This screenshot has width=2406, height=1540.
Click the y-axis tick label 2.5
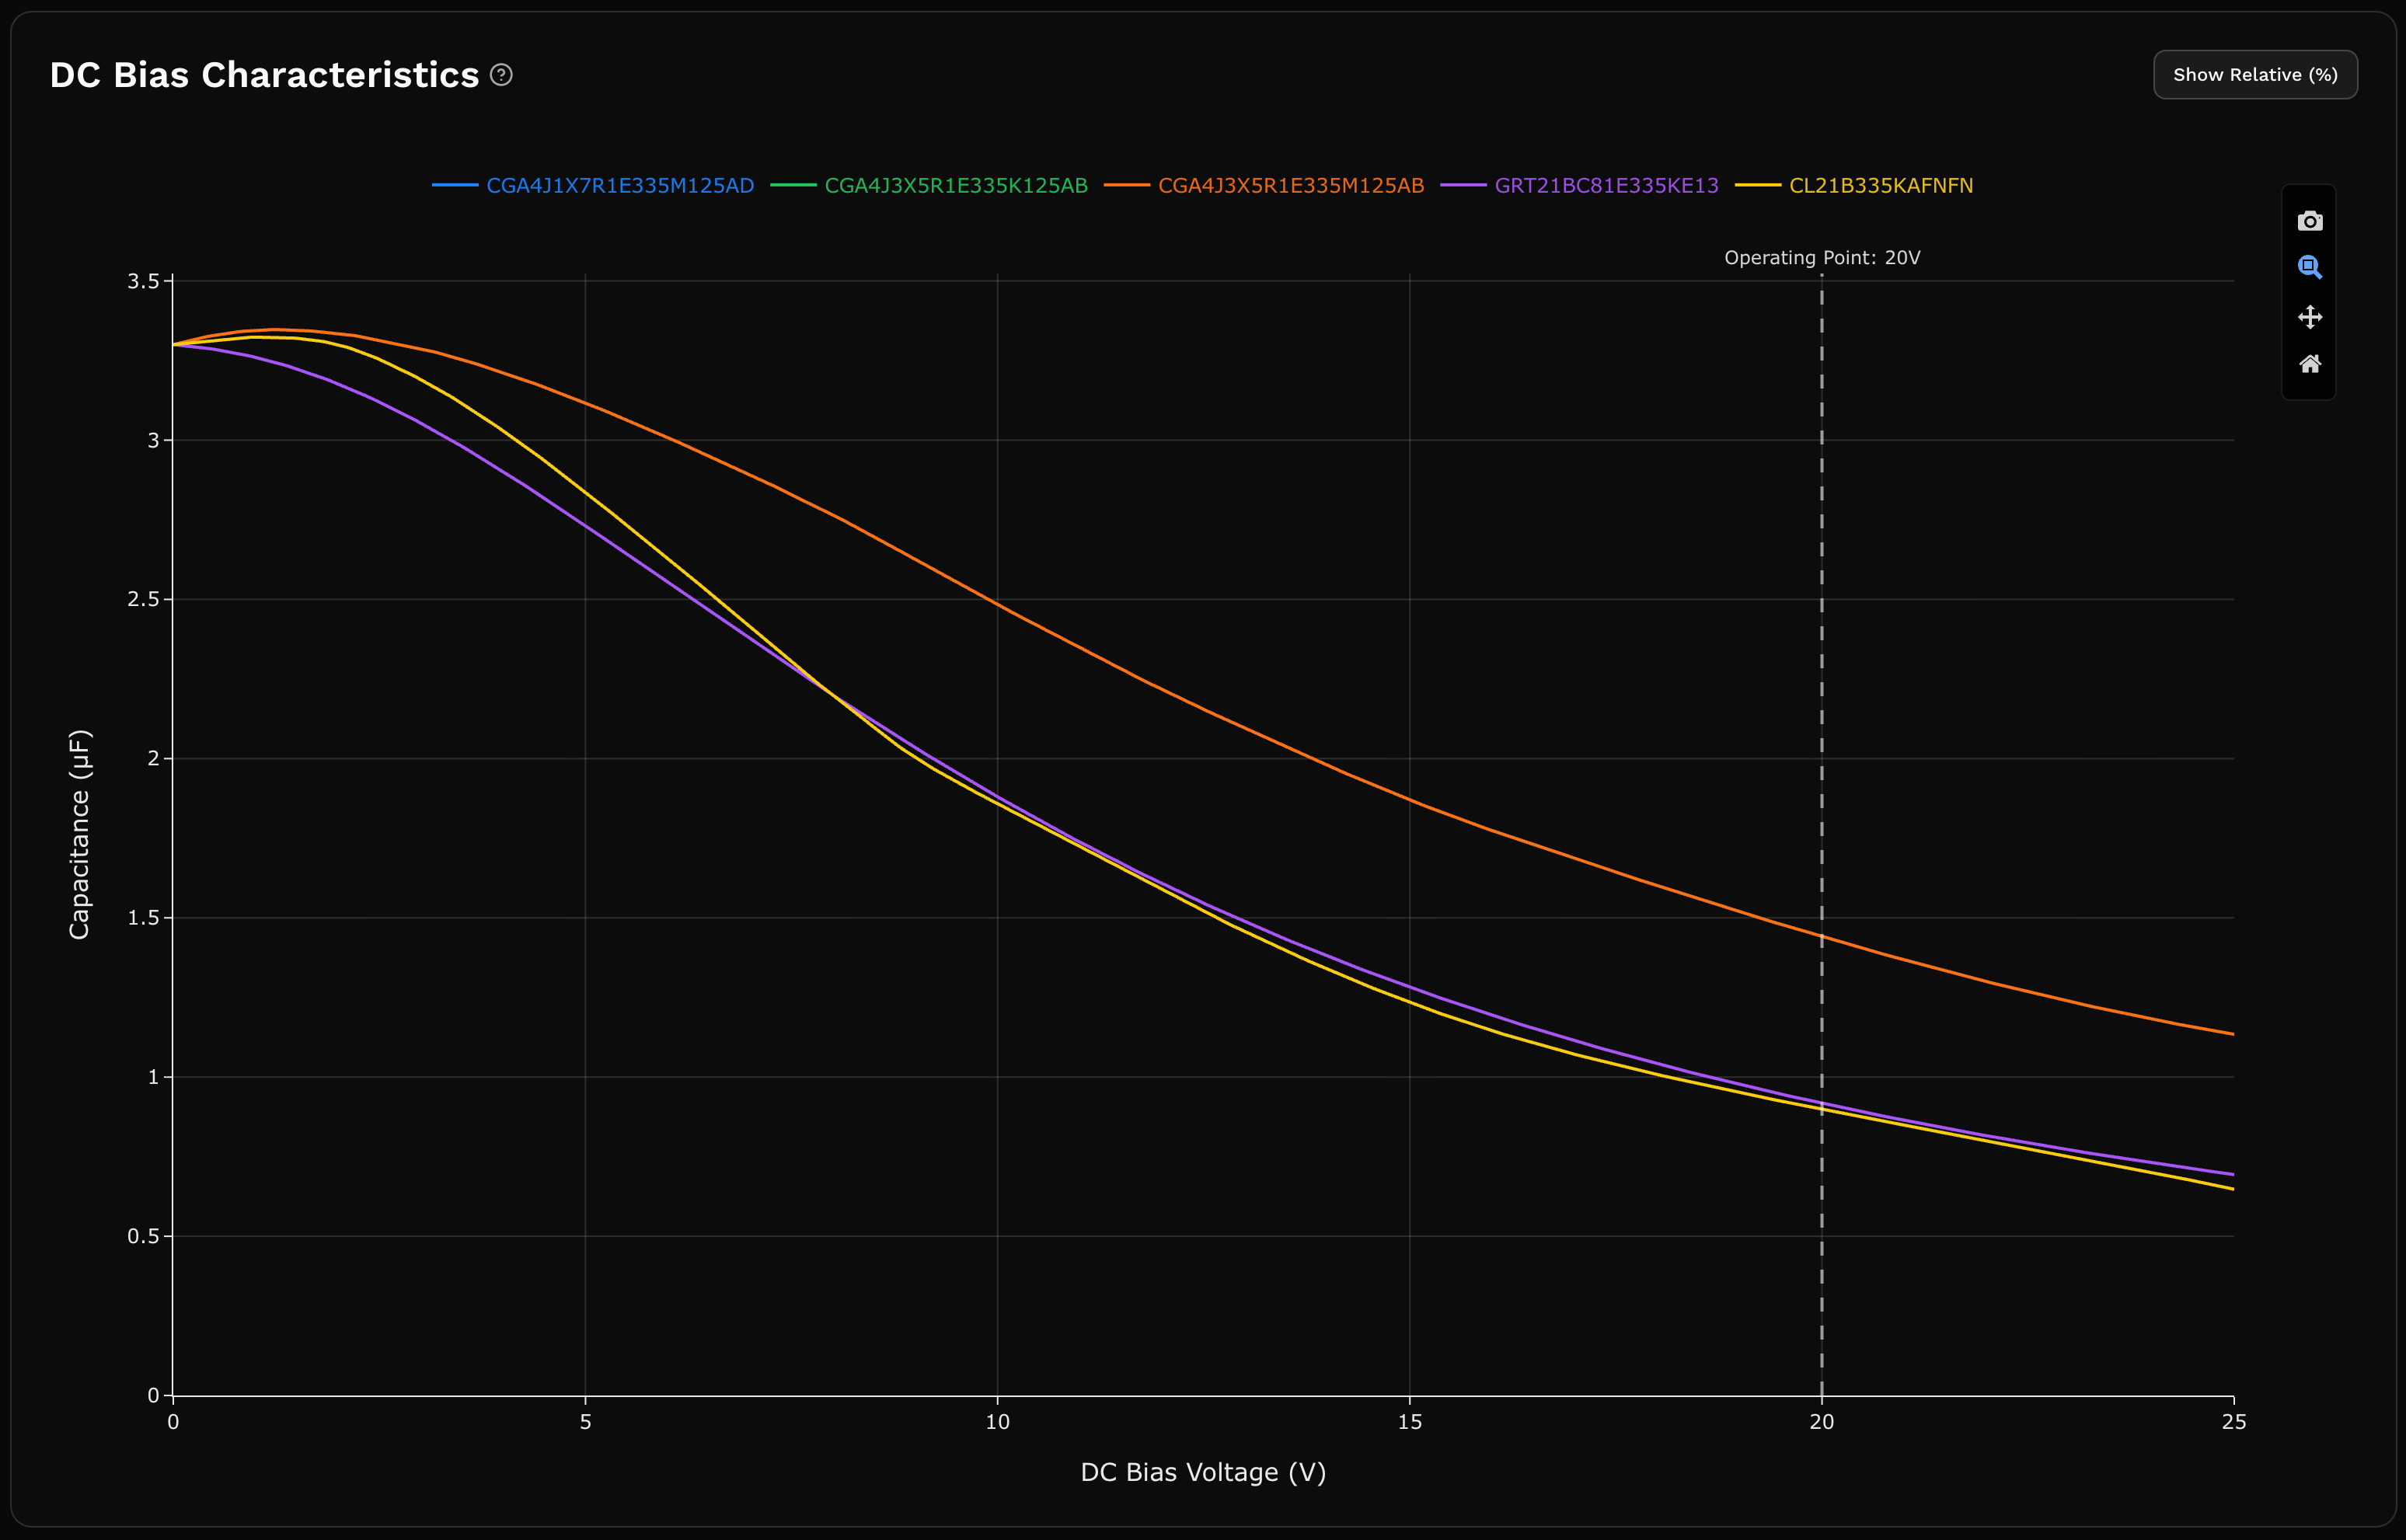[143, 599]
